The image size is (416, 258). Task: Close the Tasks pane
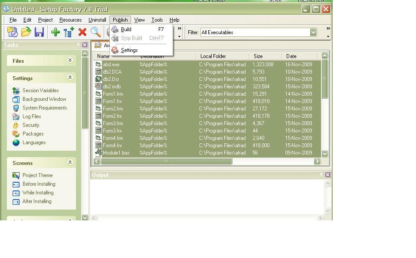click(x=85, y=45)
